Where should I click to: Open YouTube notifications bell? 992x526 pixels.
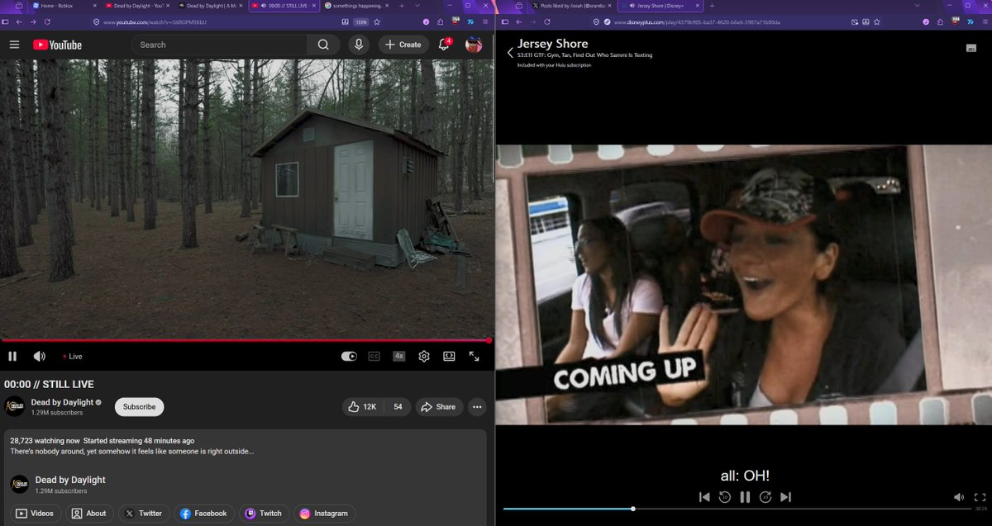pos(444,45)
